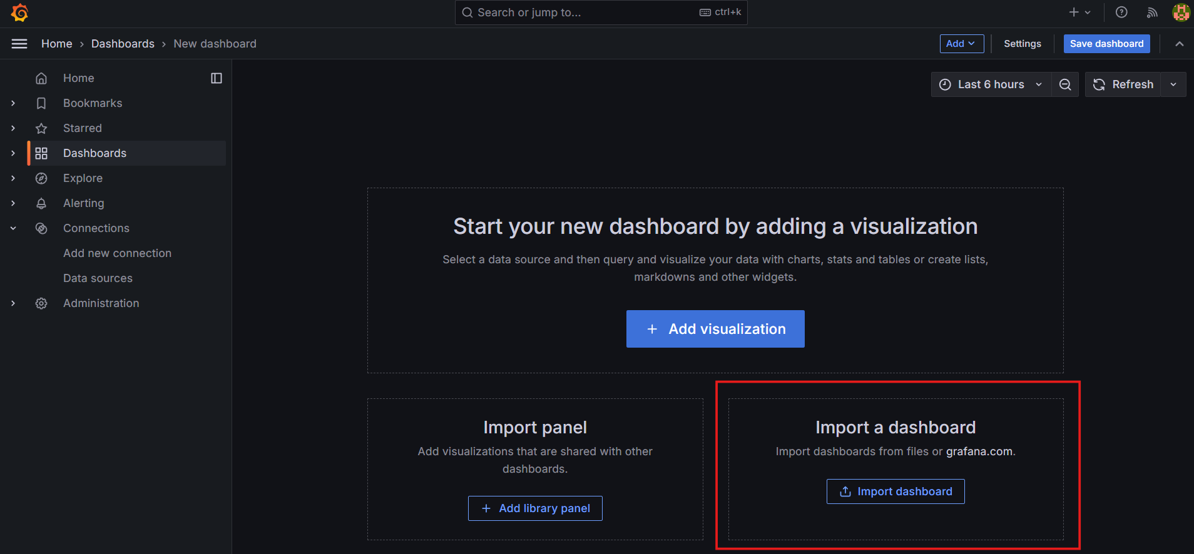Viewport: 1194px width, 554px height.
Task: Click the Grafana logo icon
Action: [19, 13]
